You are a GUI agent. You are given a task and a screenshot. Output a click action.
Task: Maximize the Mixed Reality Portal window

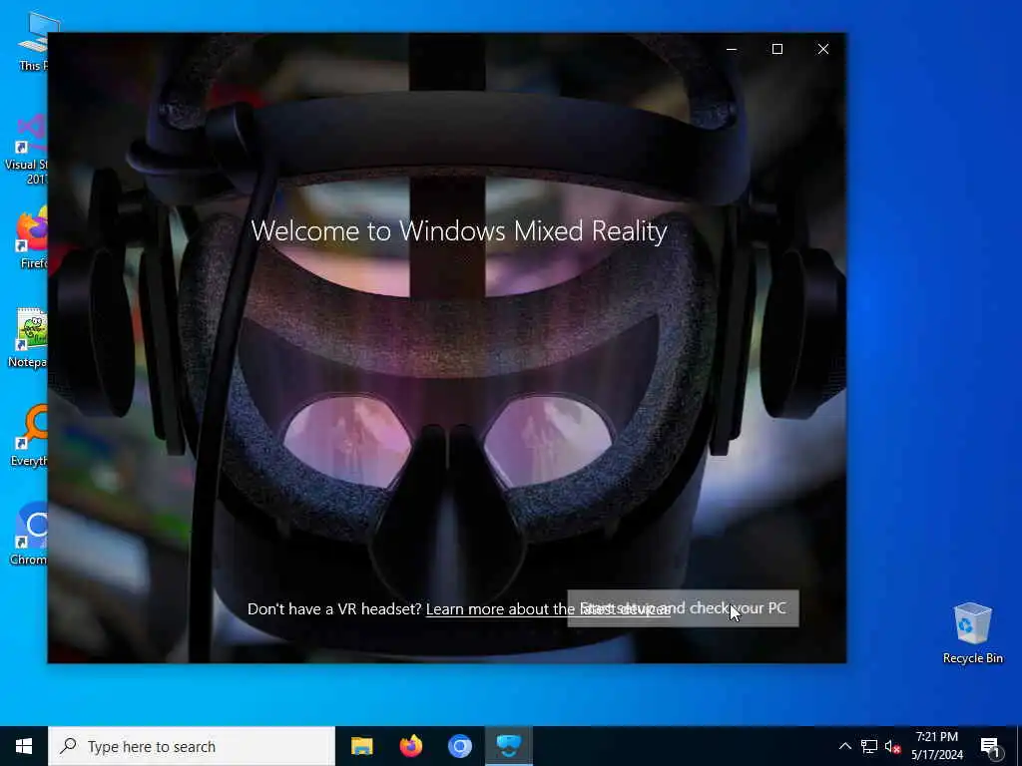coord(776,49)
